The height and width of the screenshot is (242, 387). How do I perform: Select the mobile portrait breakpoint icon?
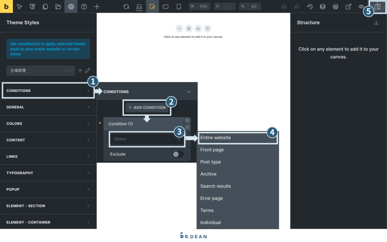click(x=179, y=7)
